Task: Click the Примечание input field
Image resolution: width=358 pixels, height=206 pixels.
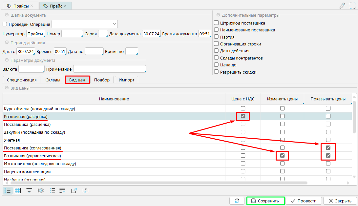Action: (109, 69)
